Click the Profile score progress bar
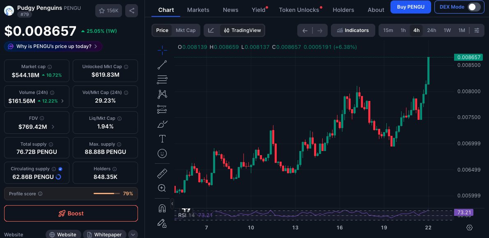This screenshot has width=489, height=238. tap(107, 194)
